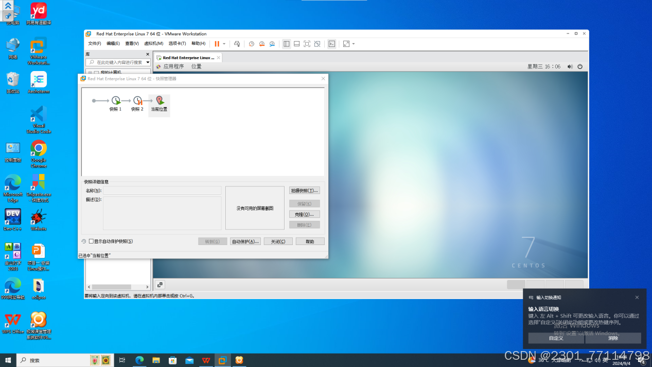Click the 描述(D) description text area

tap(162, 213)
